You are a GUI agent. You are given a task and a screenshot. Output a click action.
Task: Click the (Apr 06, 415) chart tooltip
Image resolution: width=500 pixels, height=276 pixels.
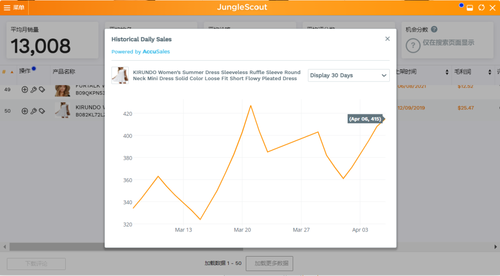[365, 119]
